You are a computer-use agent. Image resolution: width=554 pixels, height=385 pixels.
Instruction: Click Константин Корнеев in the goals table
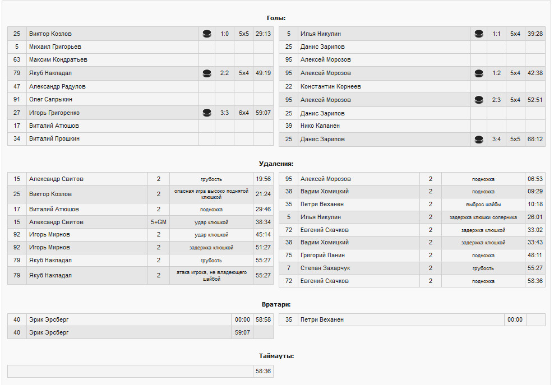(x=330, y=86)
